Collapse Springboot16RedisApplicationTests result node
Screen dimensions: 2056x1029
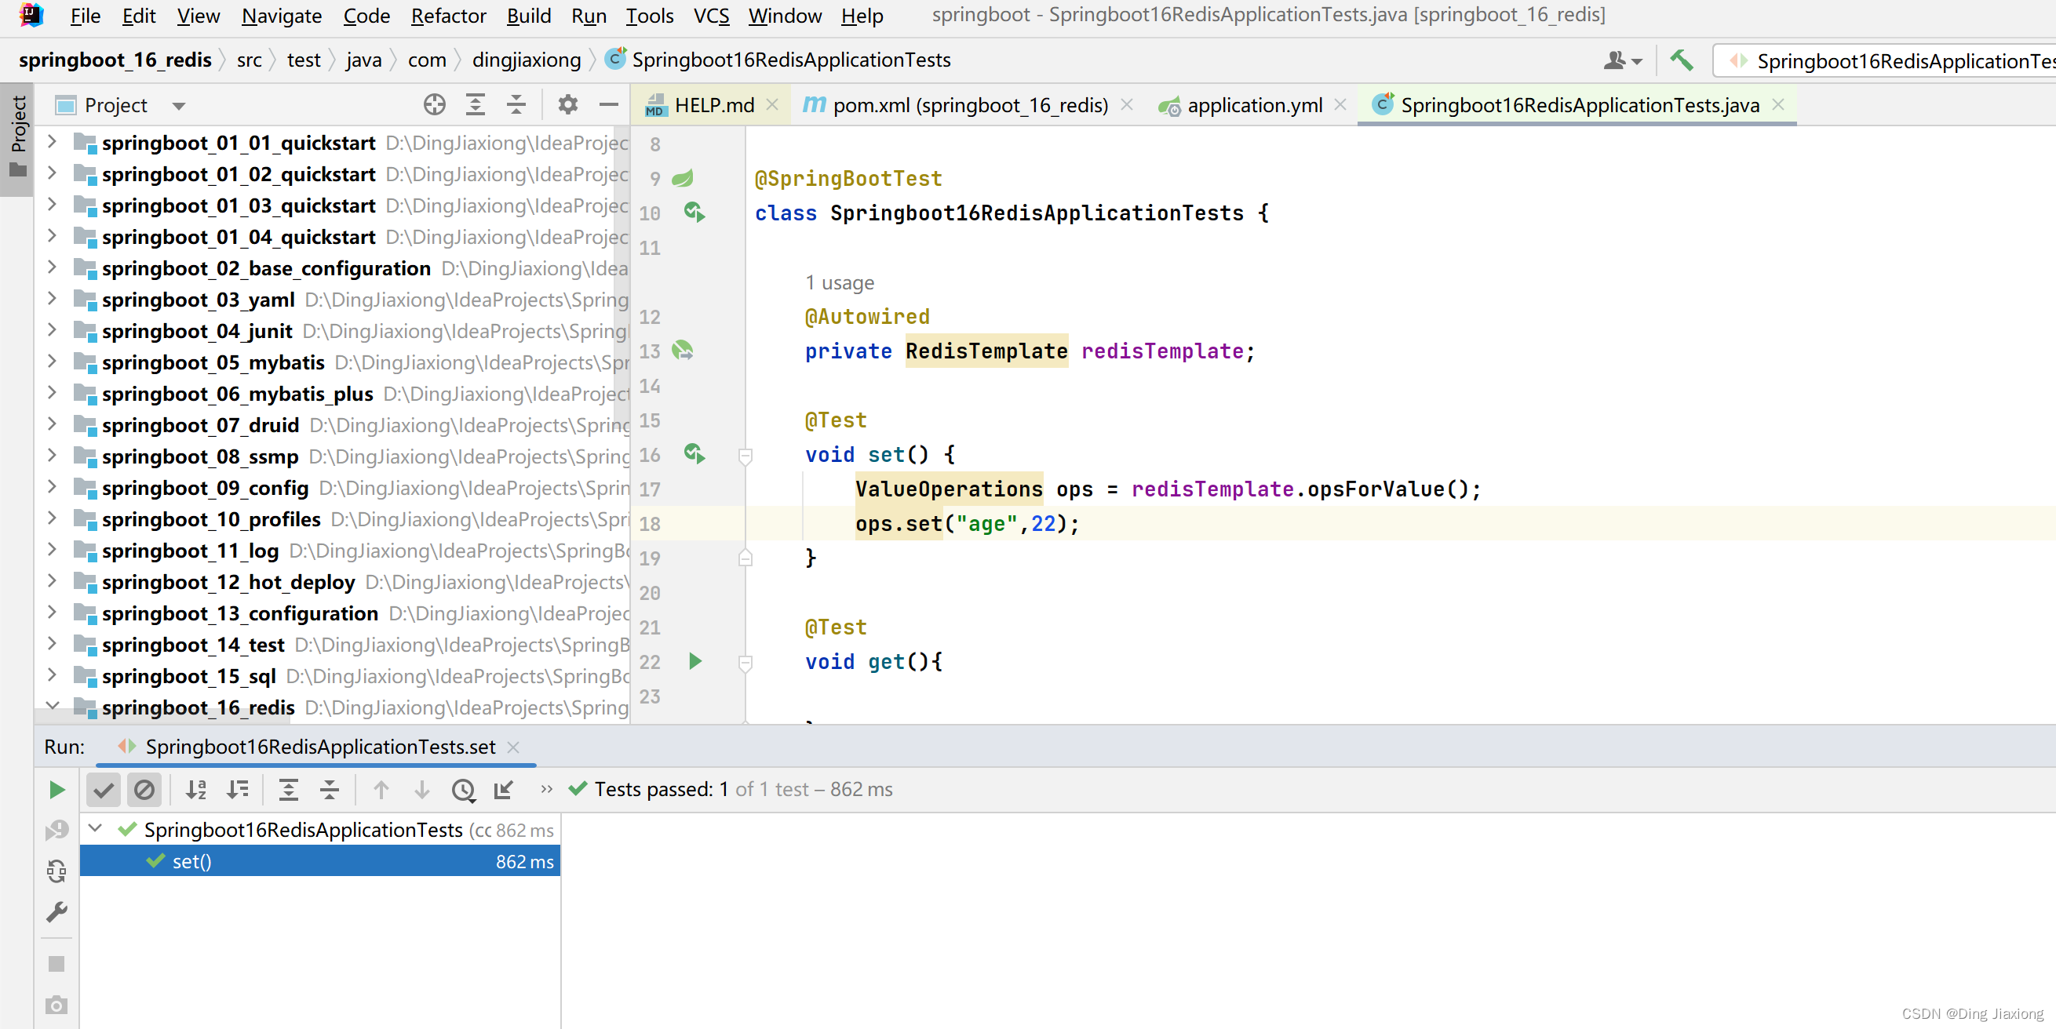(95, 829)
